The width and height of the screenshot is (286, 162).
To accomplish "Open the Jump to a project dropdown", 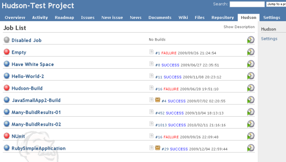I will (276, 4).
